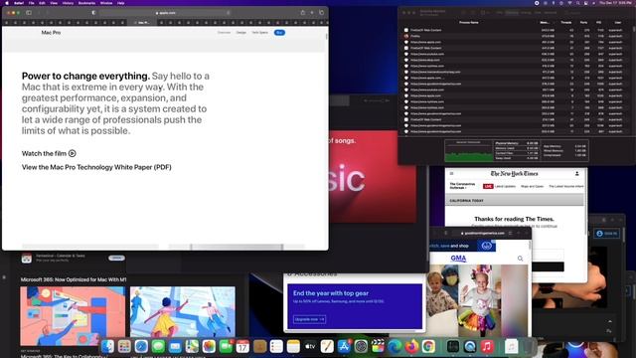Open Spotlight search in the menu bar
636x358 pixels.
pyautogui.click(x=577, y=3)
